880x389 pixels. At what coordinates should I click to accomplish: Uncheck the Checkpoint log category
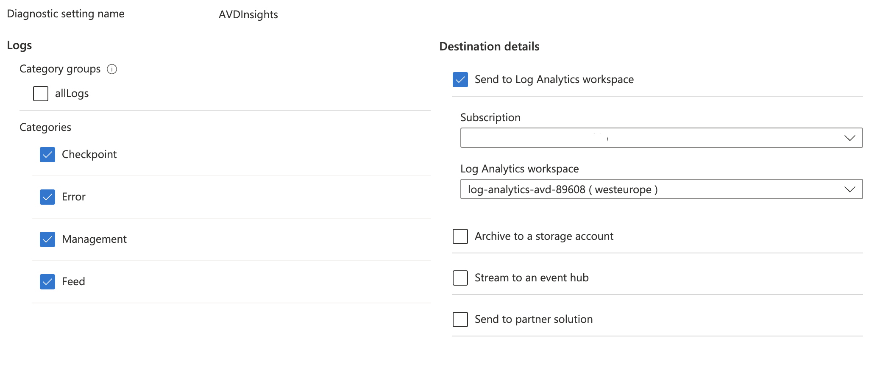pos(47,154)
